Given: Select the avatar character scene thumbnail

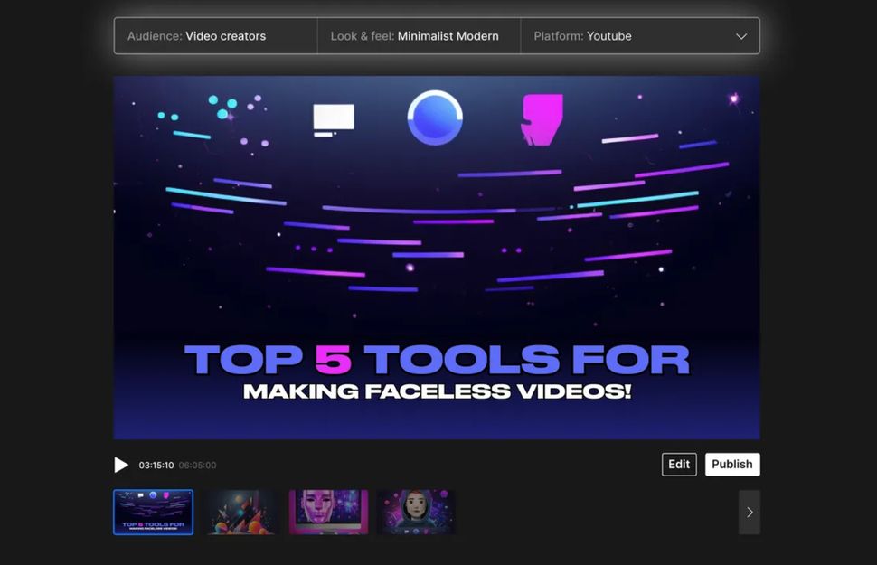Looking at the screenshot, I should click(416, 511).
